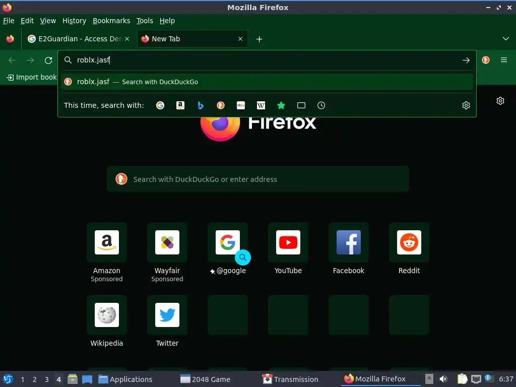Go forward one page
Image resolution: width=516 pixels, height=387 pixels.
coord(30,60)
